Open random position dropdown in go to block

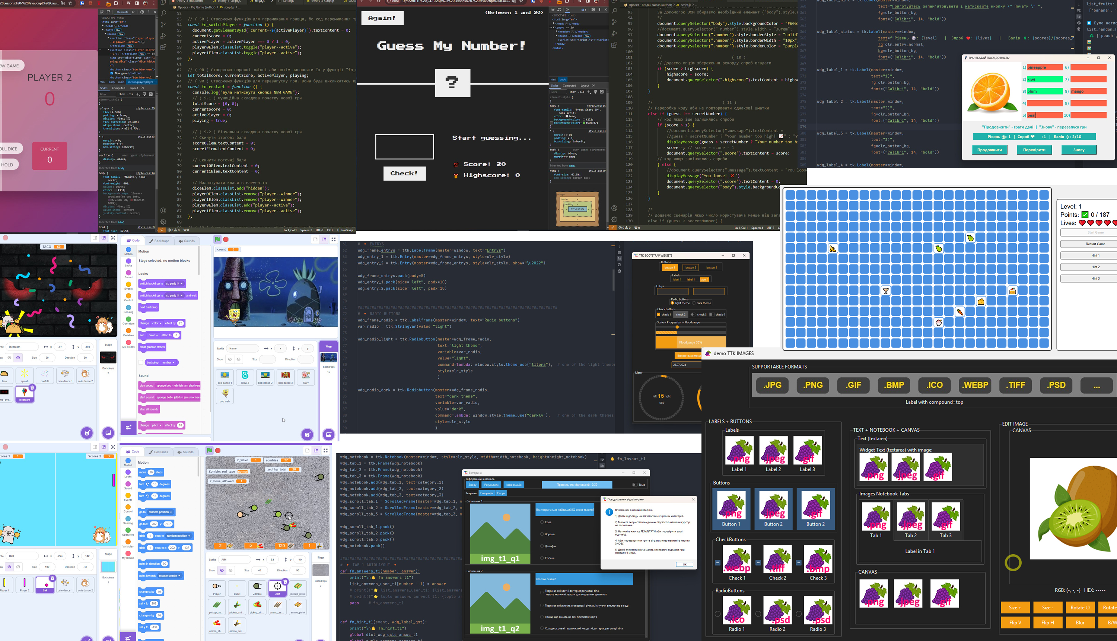tap(160, 512)
